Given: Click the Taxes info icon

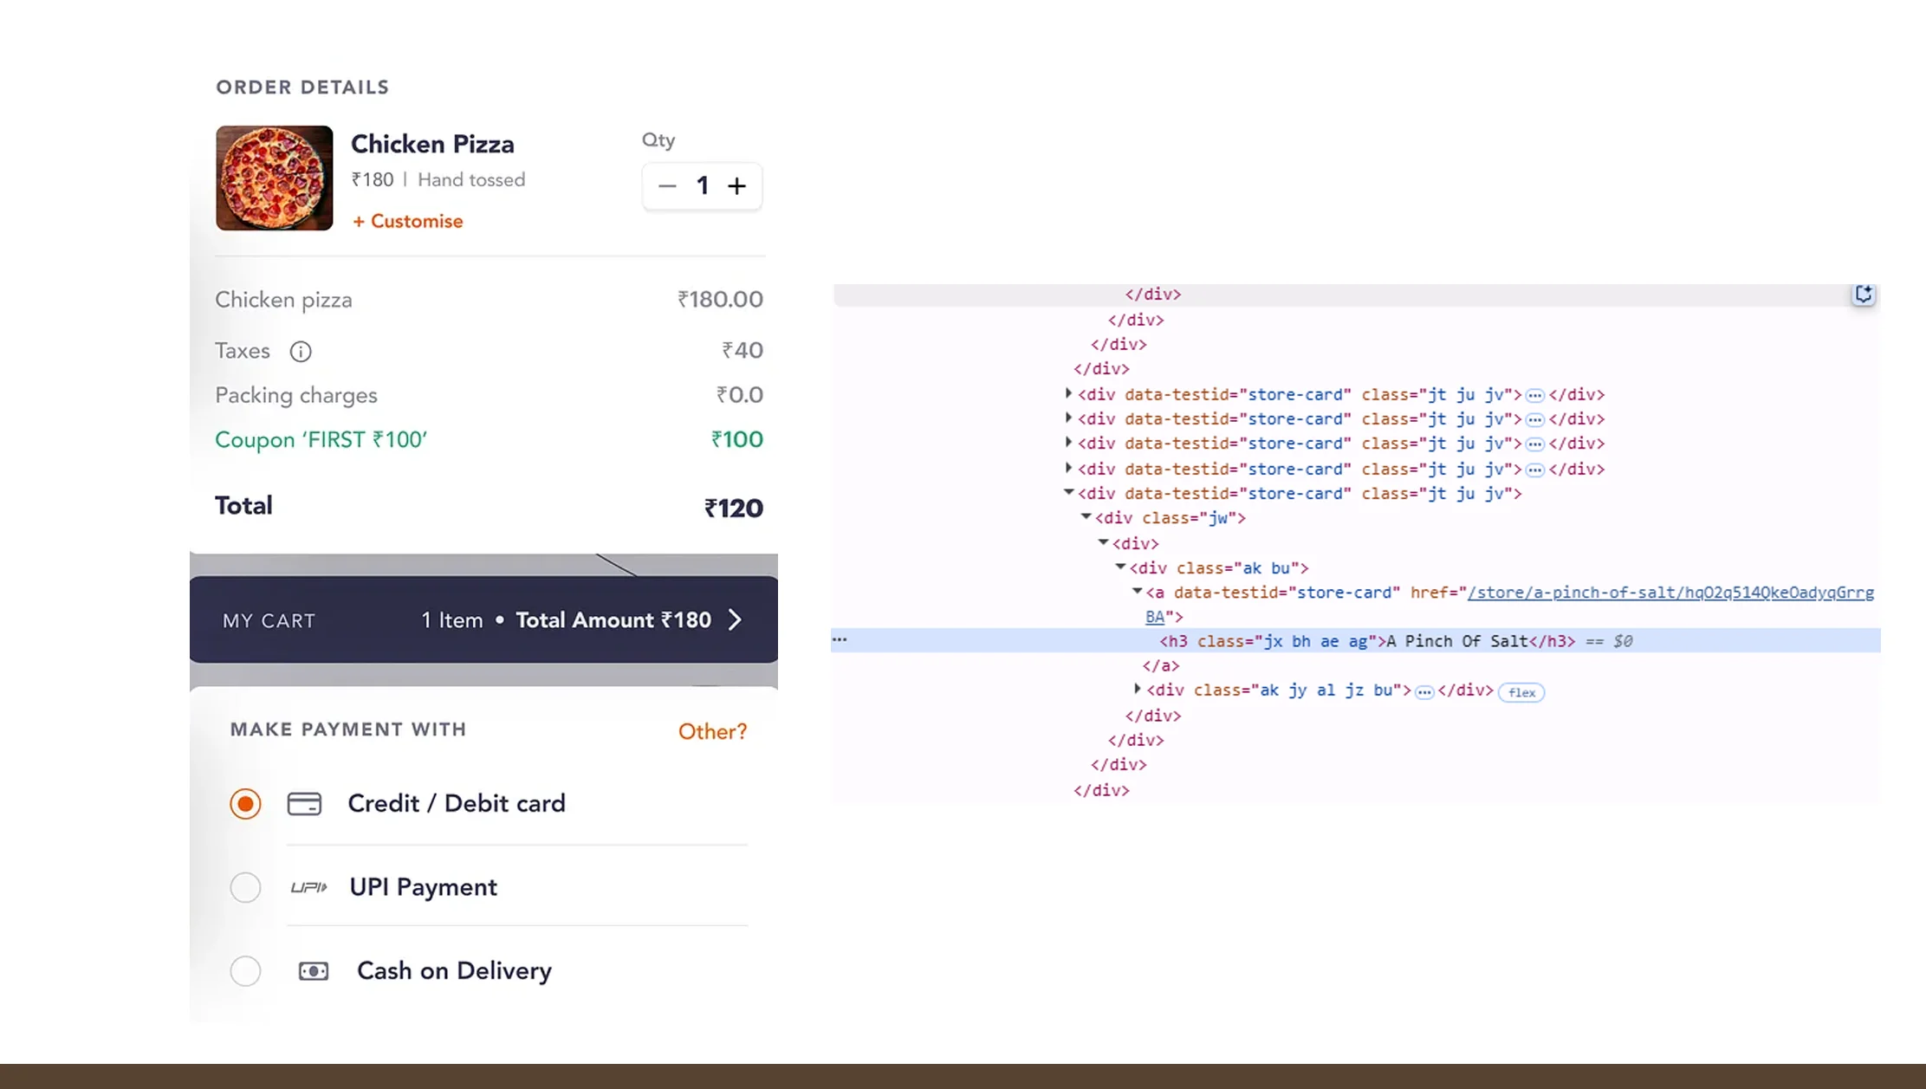Looking at the screenshot, I should (x=301, y=352).
